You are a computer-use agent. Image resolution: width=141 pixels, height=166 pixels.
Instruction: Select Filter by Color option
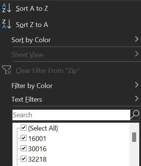32,86
